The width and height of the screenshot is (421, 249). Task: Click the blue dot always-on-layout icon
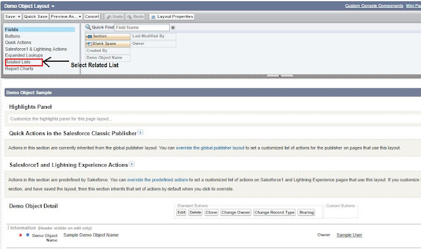tap(28, 235)
